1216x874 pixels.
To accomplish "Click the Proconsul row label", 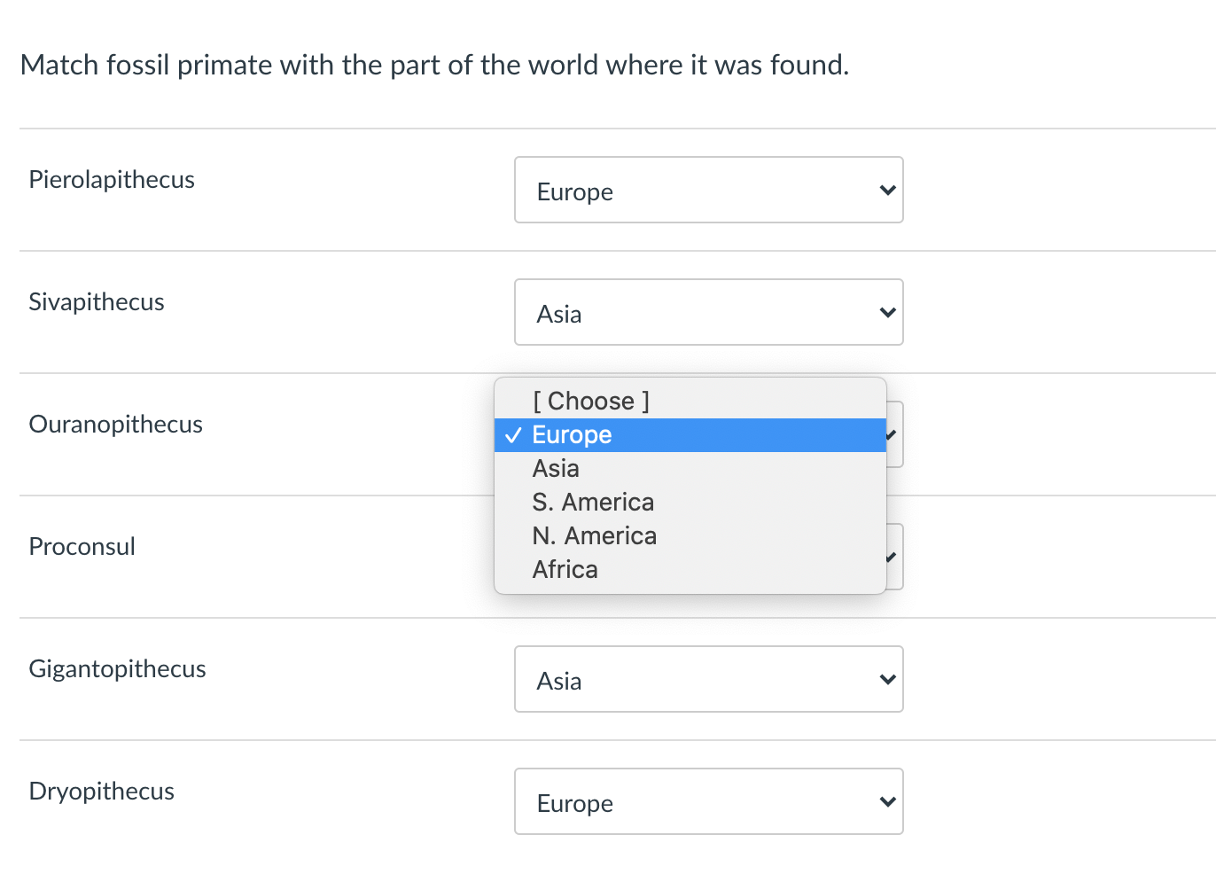I will (x=82, y=547).
